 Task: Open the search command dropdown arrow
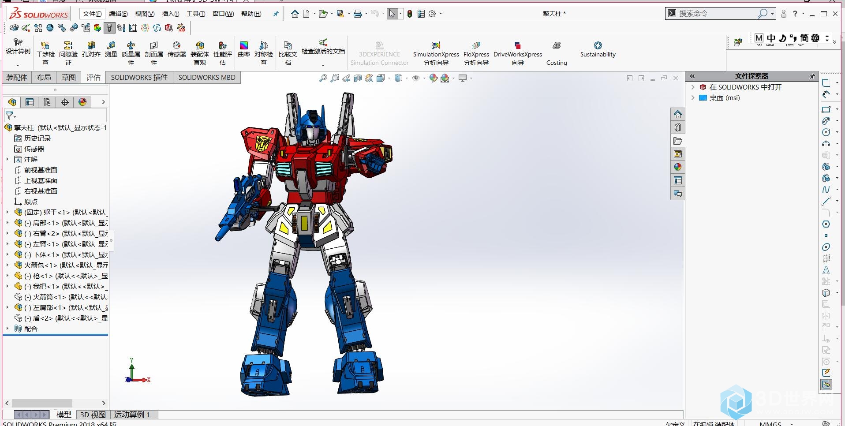pyautogui.click(x=772, y=14)
